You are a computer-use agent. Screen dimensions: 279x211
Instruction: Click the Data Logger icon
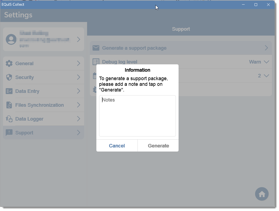9,119
